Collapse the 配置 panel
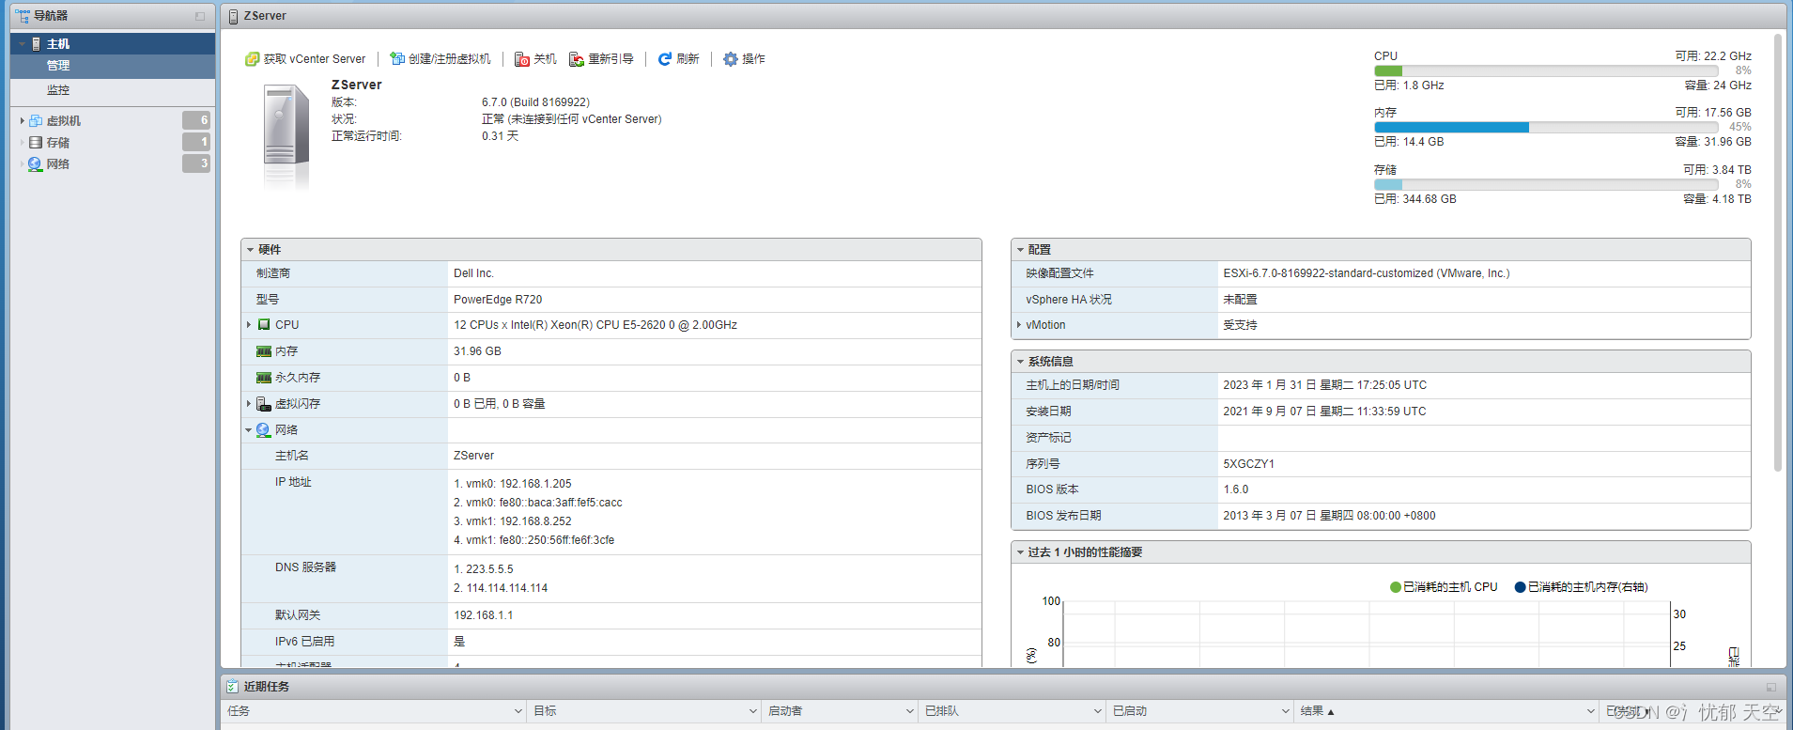 [x=1020, y=250]
